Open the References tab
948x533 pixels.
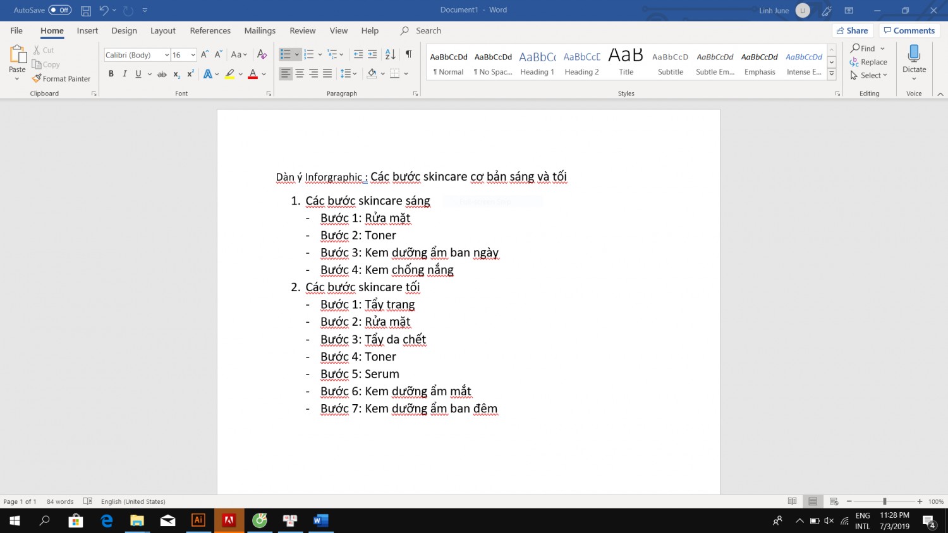tap(210, 30)
